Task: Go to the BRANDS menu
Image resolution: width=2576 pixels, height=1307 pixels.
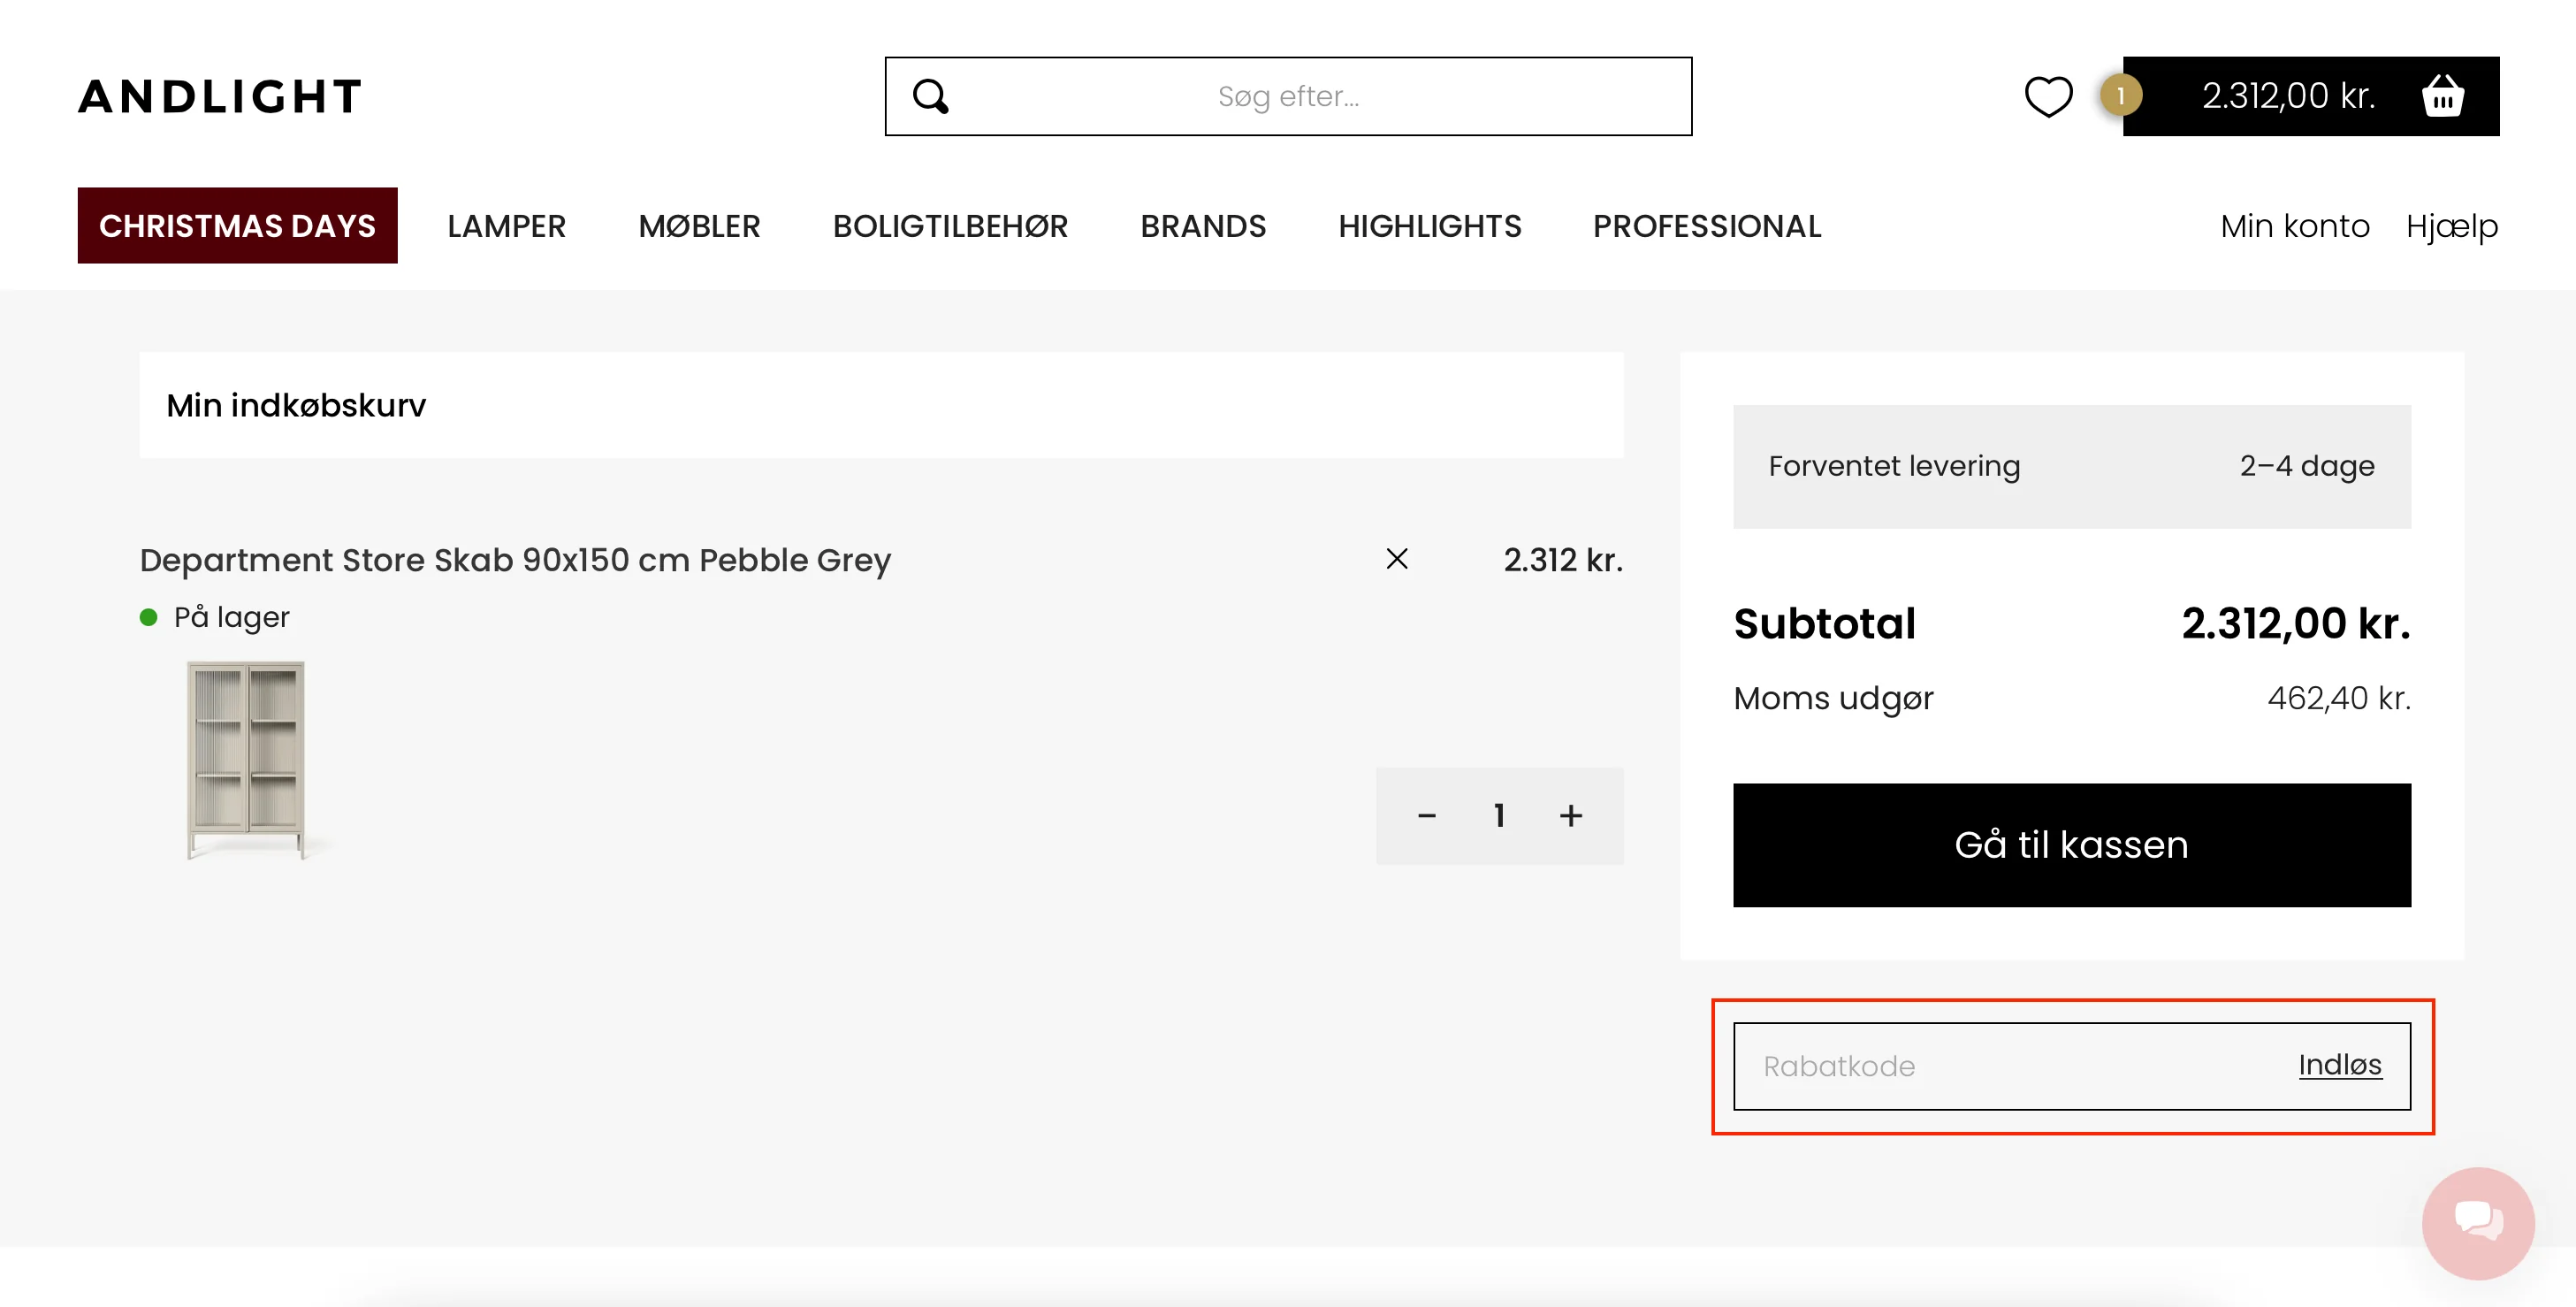Action: [x=1203, y=226]
